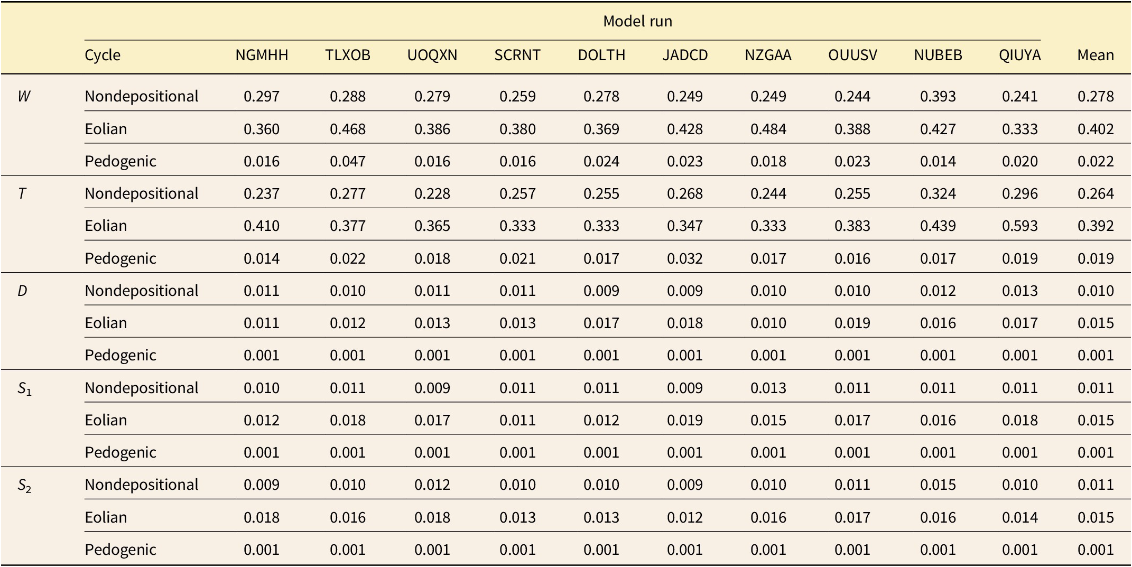This screenshot has width=1132, height=567.
Task: Click the UOQXN column header
Action: pos(432,55)
